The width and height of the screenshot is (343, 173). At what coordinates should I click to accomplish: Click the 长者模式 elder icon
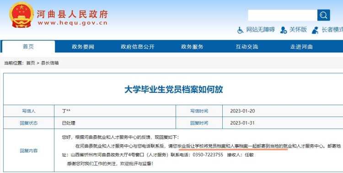[315, 30]
